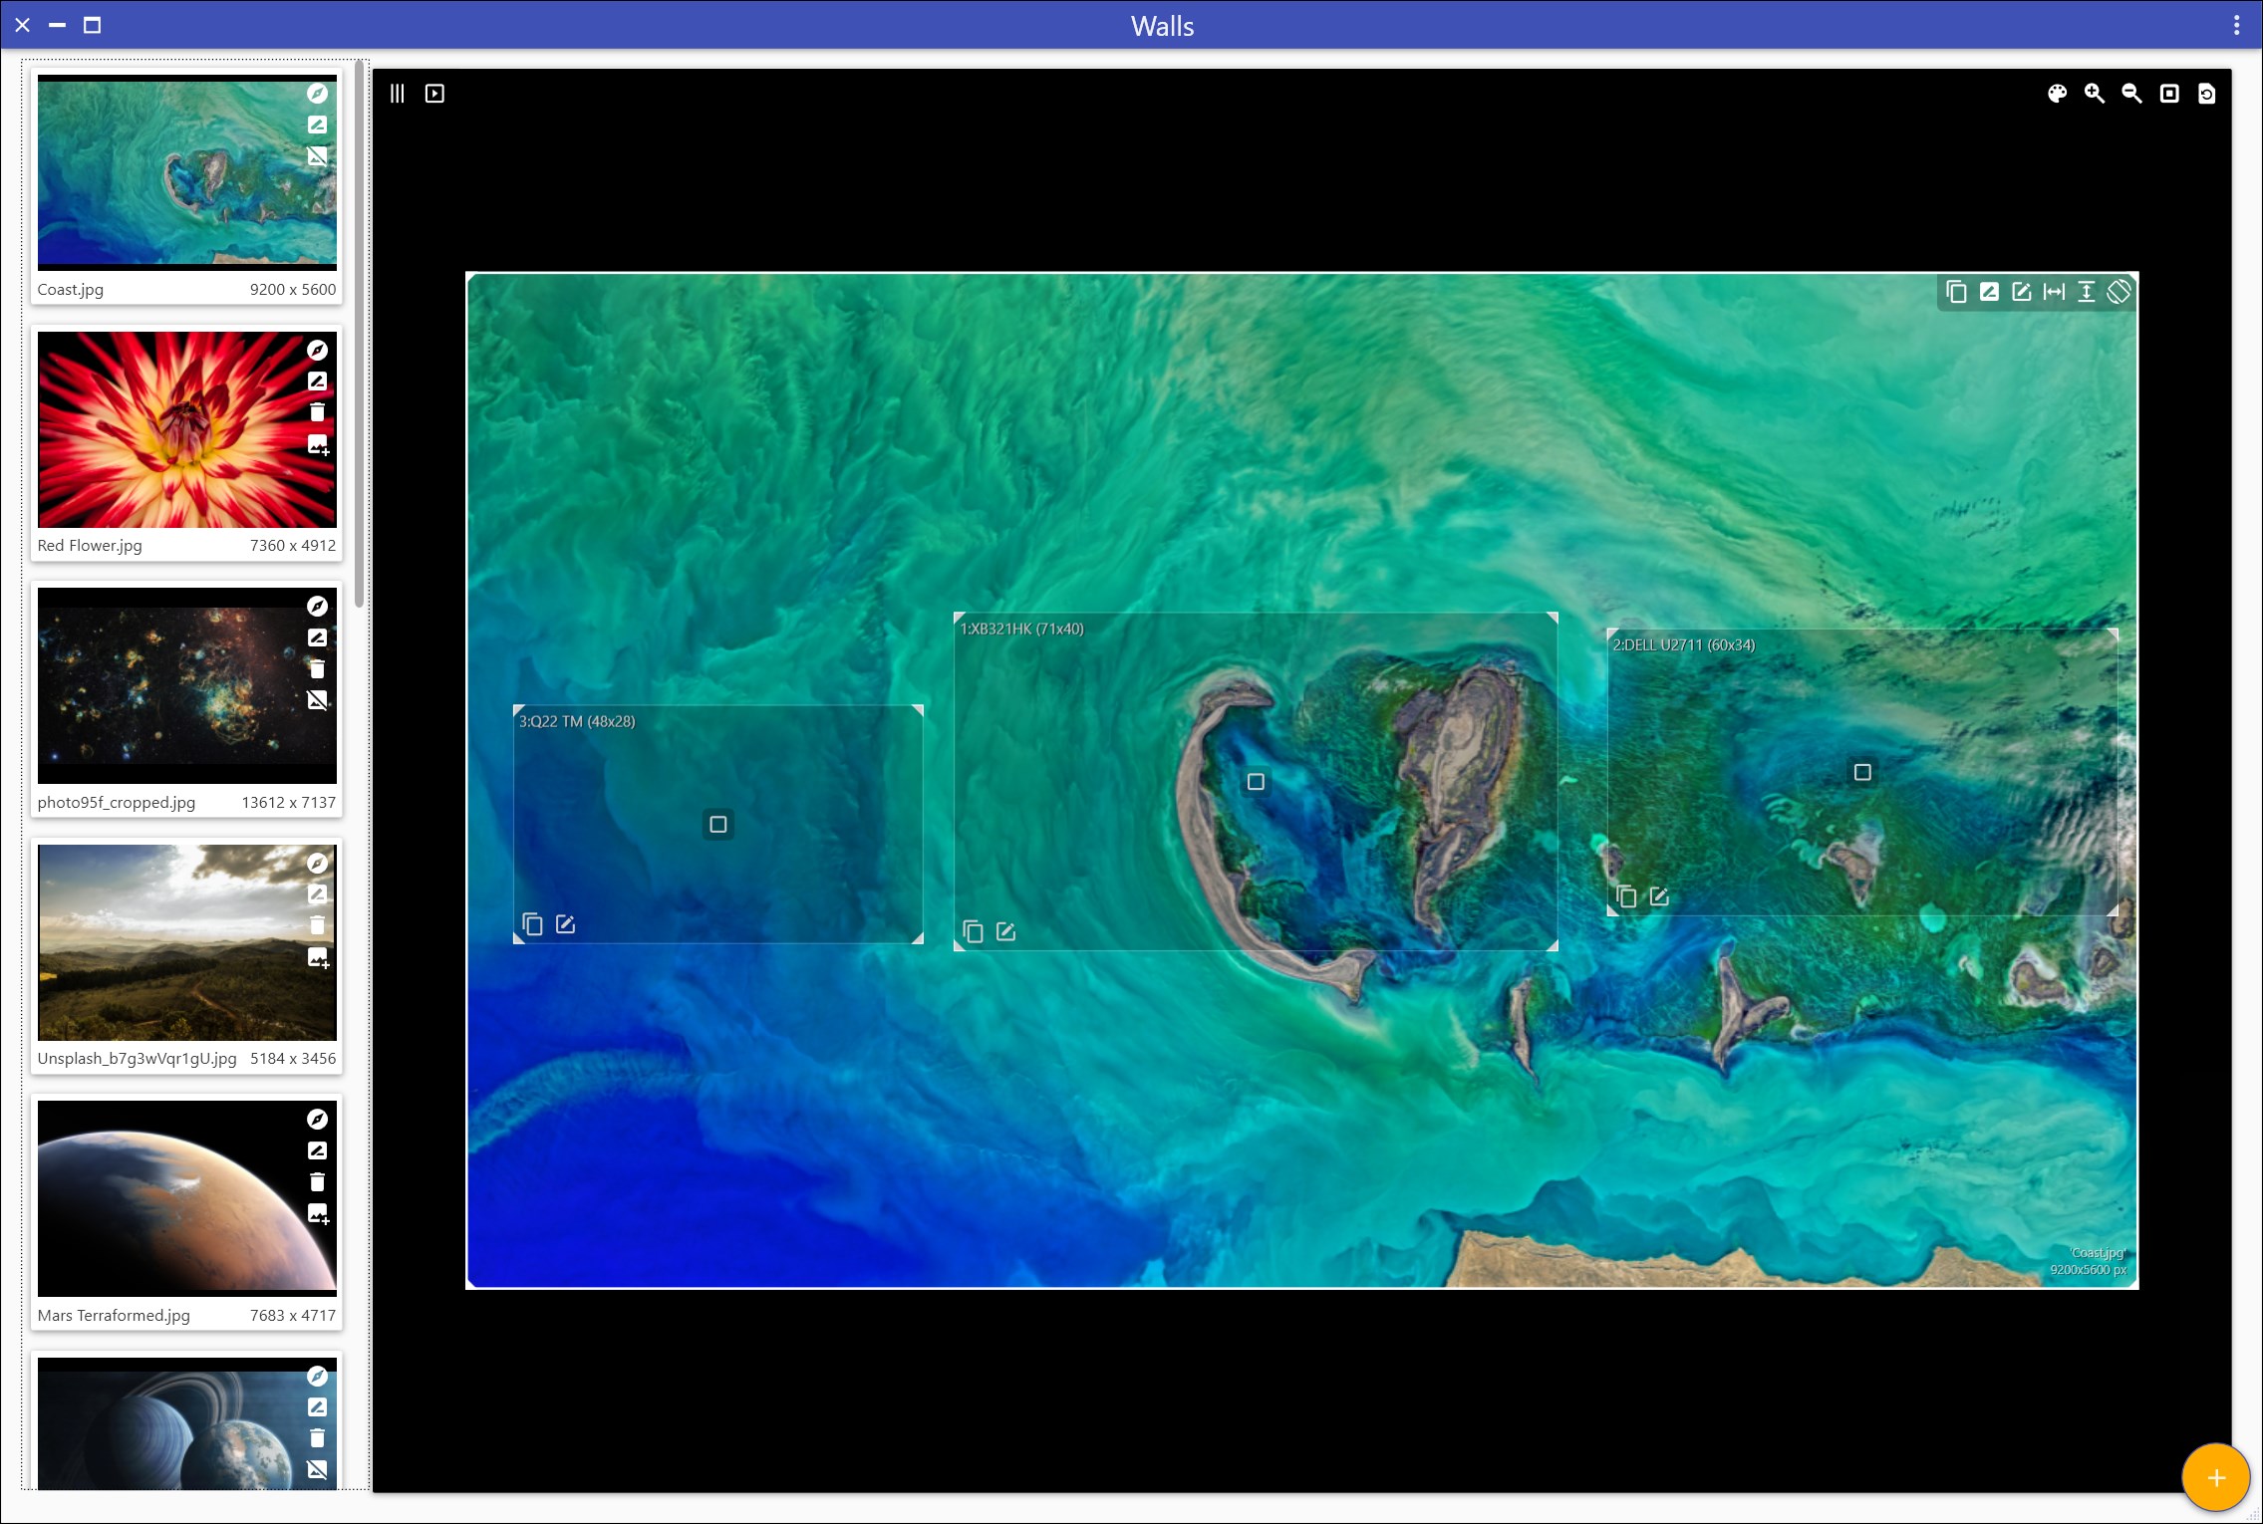Delete Red Flower.jpg with trash icon
Viewport: 2263px width, 1524px height.
pos(317,412)
